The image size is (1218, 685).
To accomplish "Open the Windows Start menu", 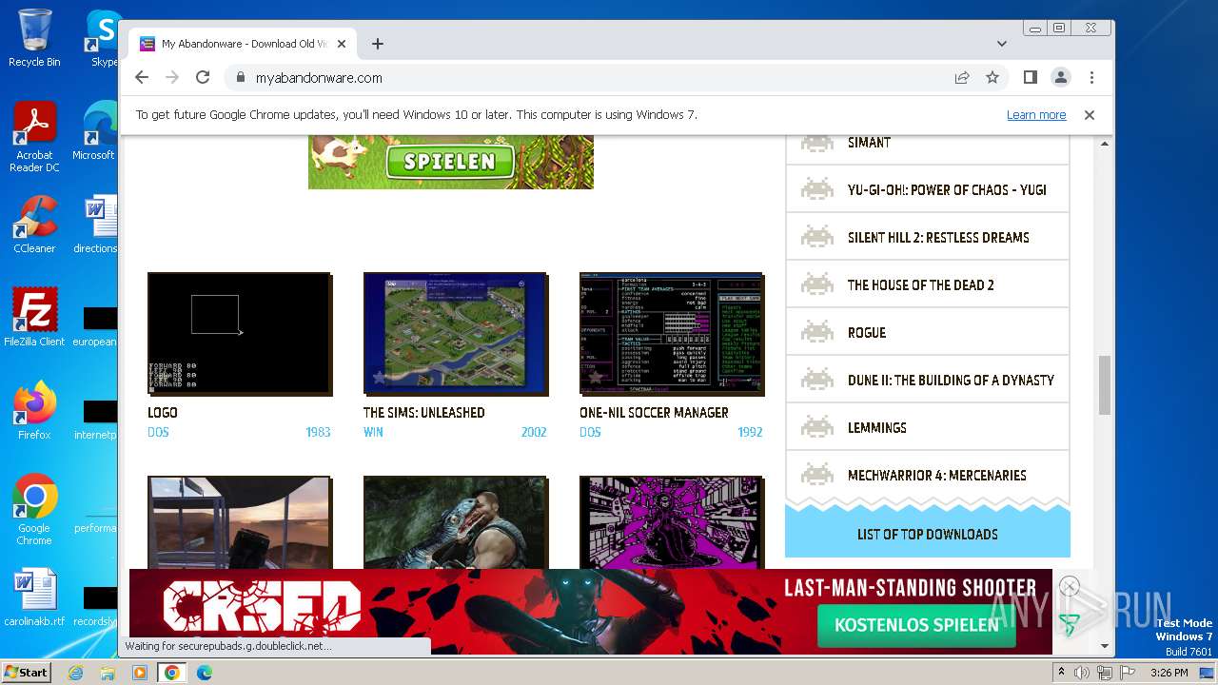I will coord(26,673).
